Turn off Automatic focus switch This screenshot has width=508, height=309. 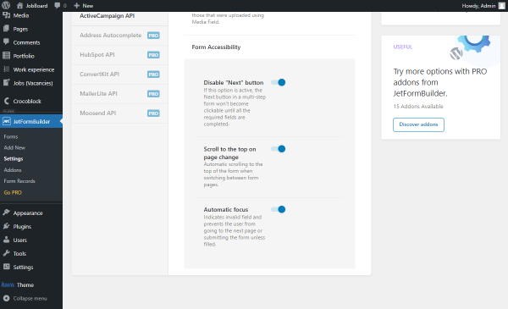pos(279,210)
